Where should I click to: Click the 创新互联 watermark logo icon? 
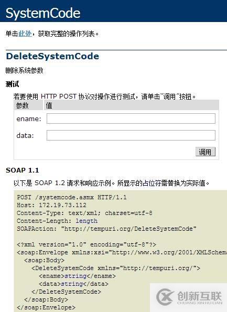[x=165, y=297]
